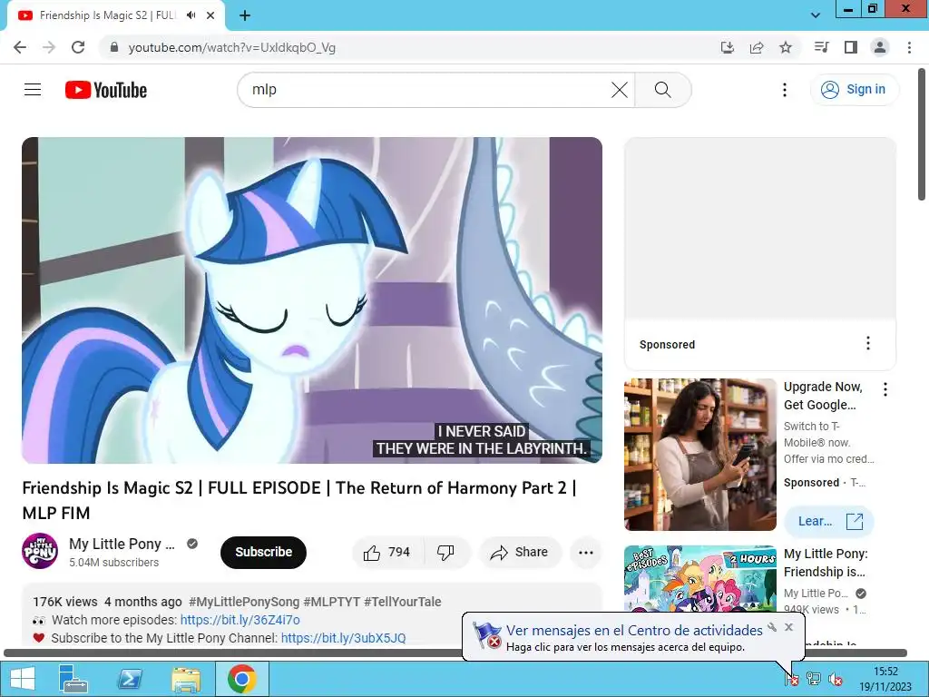Image resolution: width=929 pixels, height=697 pixels.
Task: Open My Little Pony: Friendship is... video title
Action: pos(826,563)
